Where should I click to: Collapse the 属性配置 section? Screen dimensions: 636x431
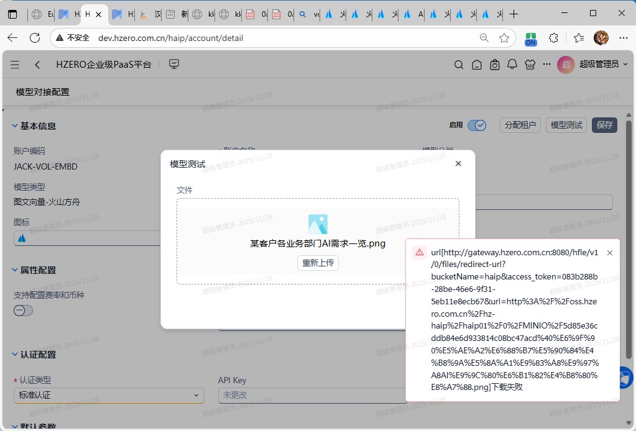pos(15,270)
